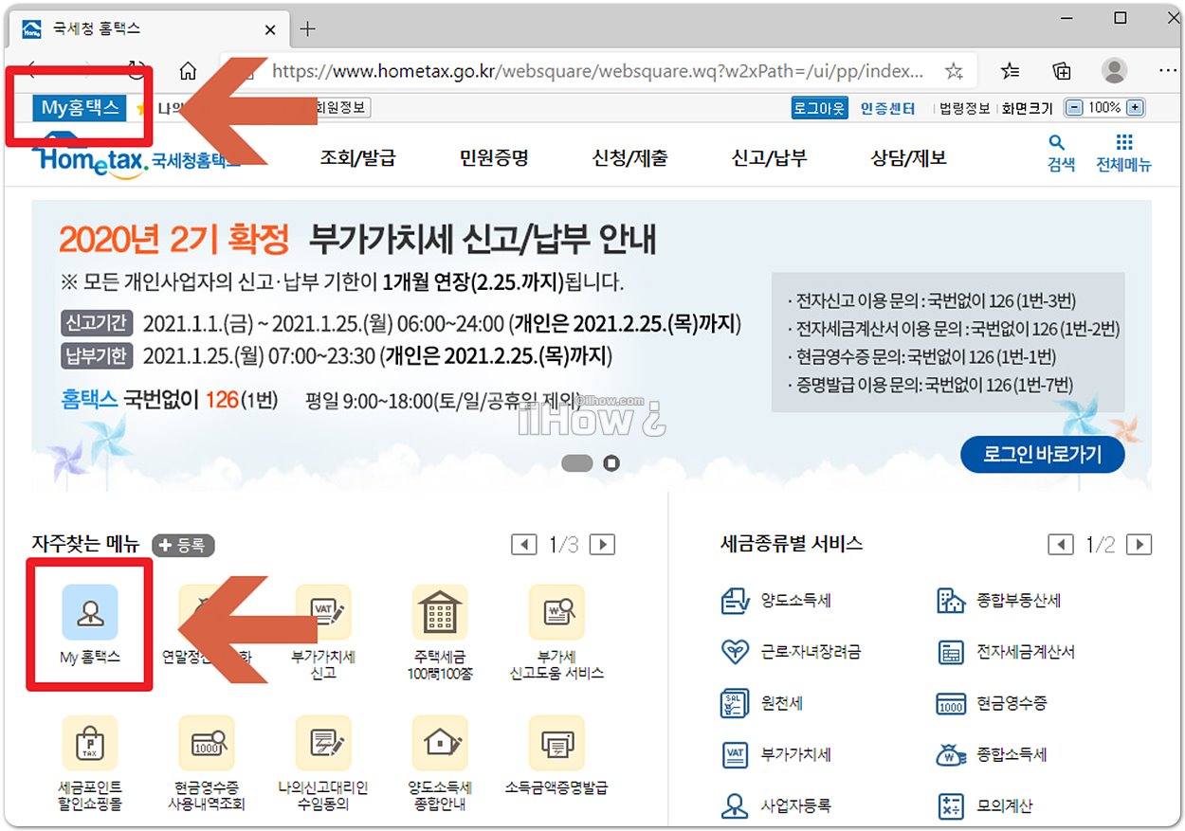
Task: Open the browser collections icon
Action: tap(1063, 71)
